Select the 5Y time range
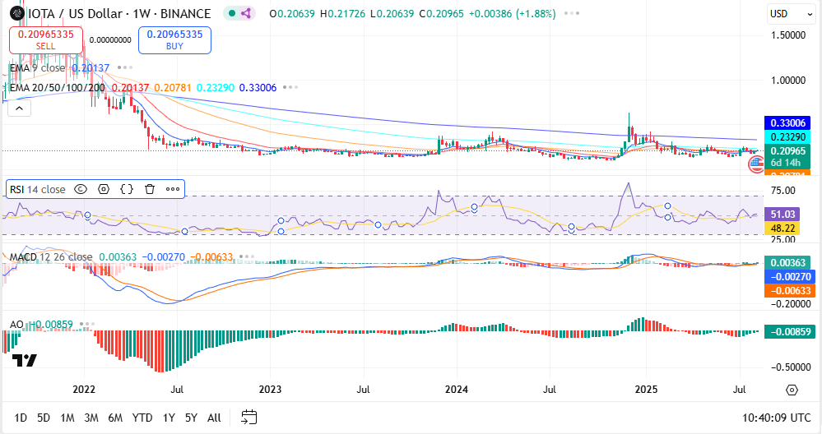822x434 pixels. [x=191, y=418]
